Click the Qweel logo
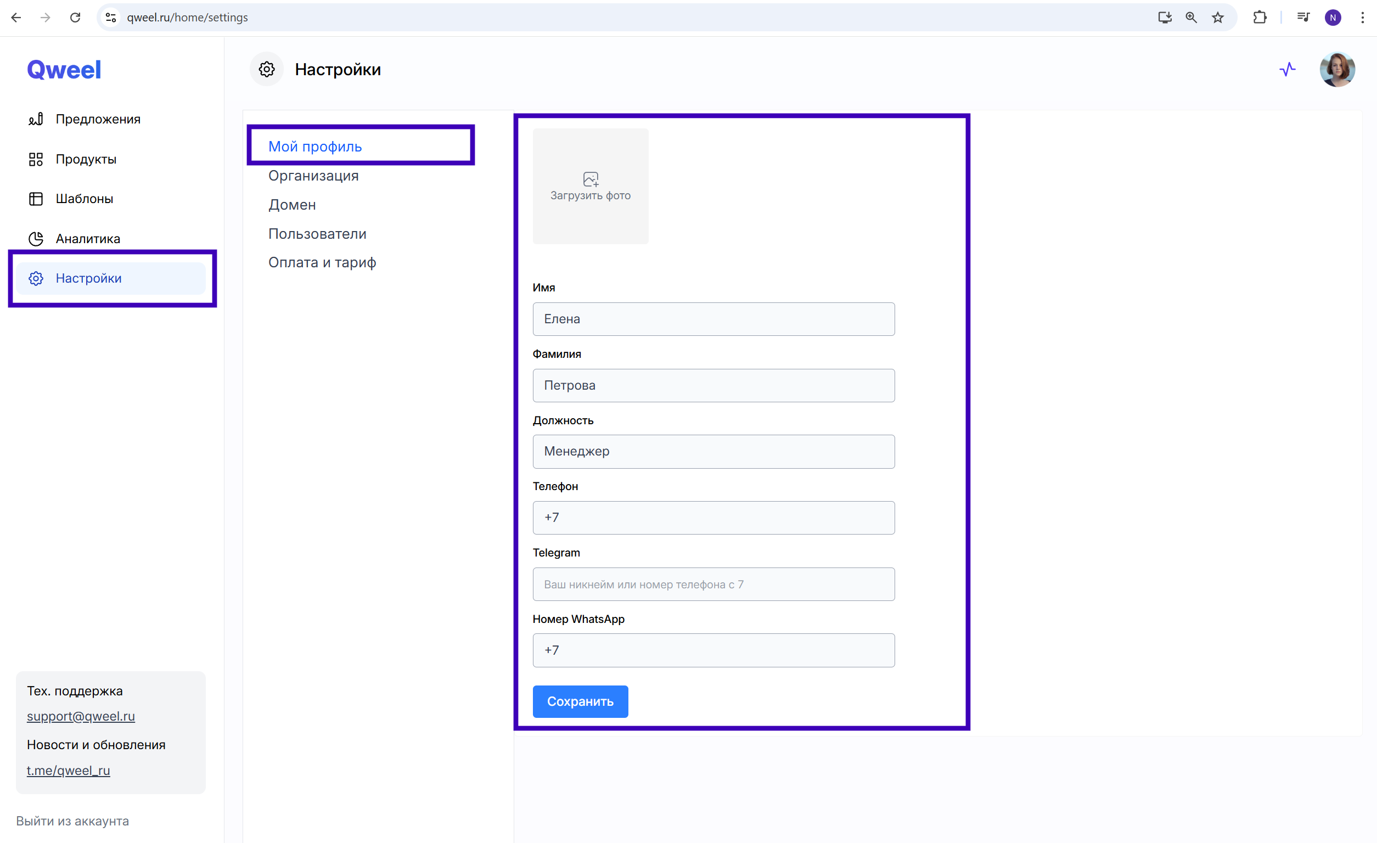 64,70
